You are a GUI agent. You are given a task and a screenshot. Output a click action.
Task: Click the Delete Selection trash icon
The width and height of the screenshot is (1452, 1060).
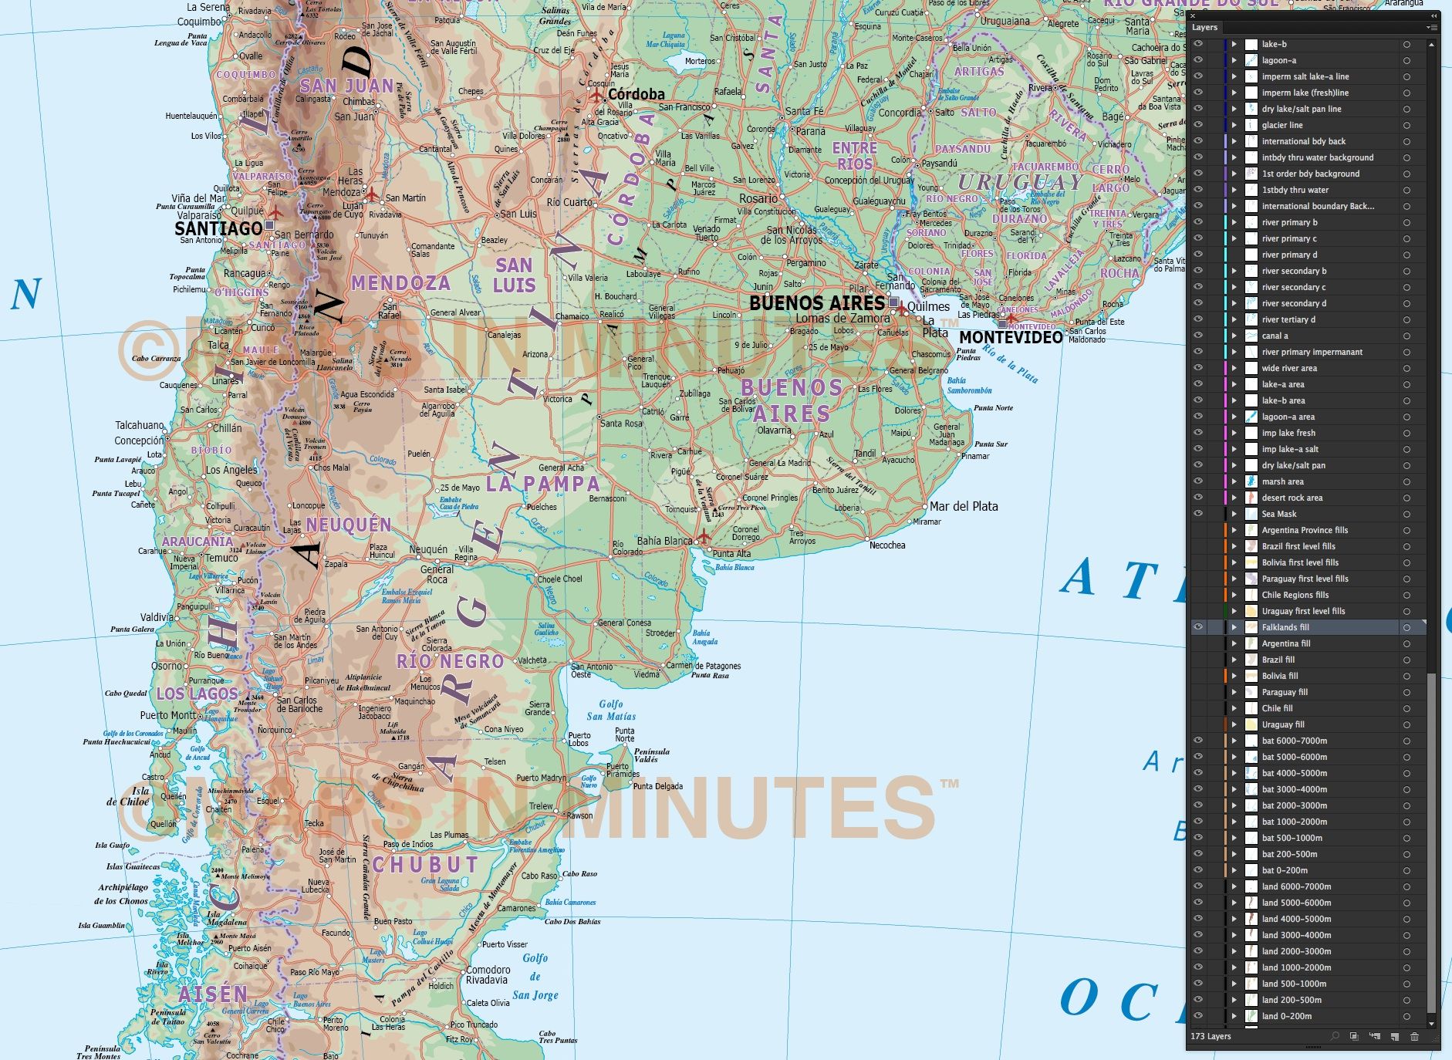(x=1414, y=1036)
